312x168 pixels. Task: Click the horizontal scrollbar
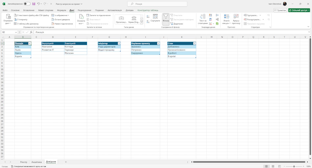pyautogui.click(x=249, y=162)
